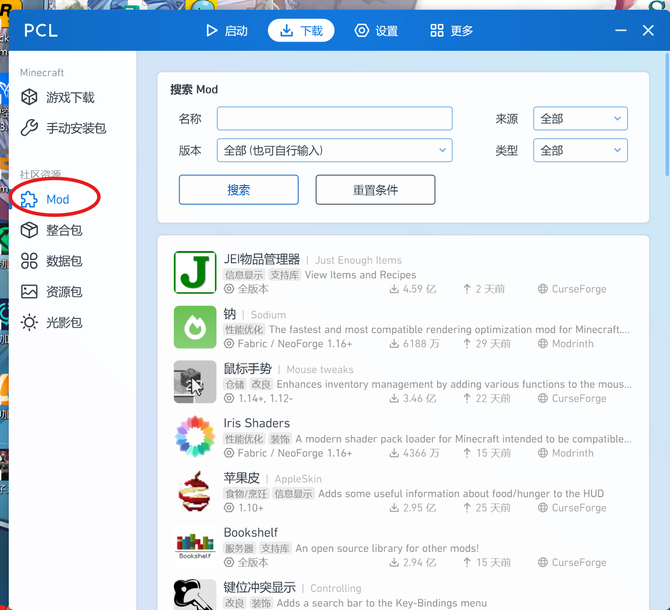Open the 钠 Sodium mod title
670x610 pixels.
pos(230,314)
